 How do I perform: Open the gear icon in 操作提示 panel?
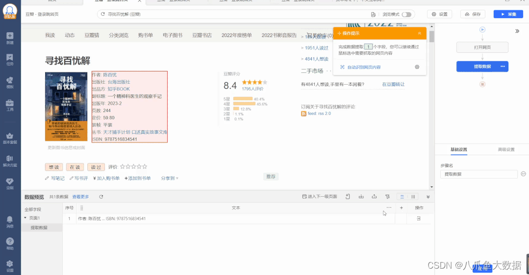pyautogui.click(x=417, y=67)
